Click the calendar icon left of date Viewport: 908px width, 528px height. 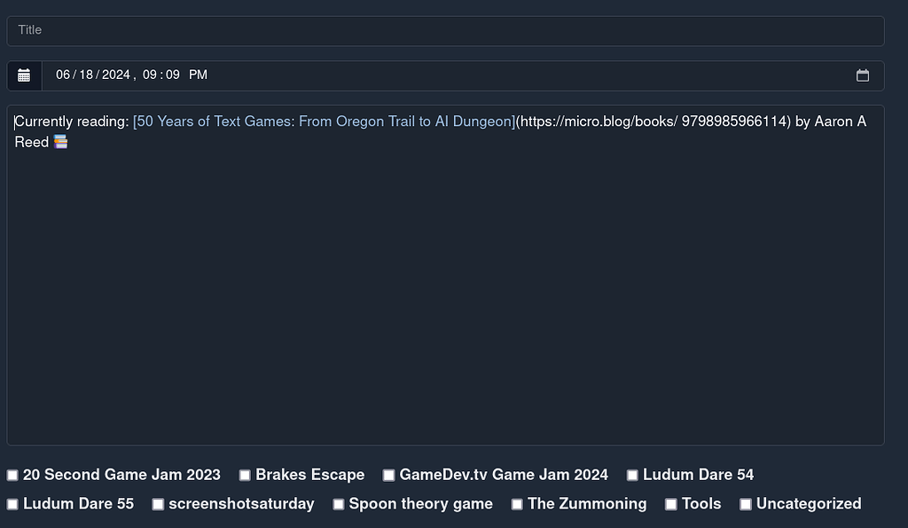24,75
